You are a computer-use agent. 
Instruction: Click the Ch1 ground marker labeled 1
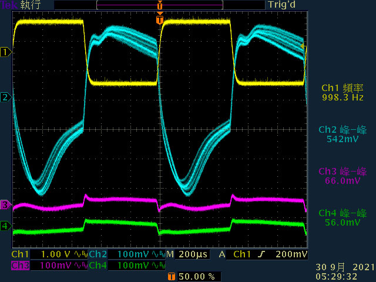[6, 52]
